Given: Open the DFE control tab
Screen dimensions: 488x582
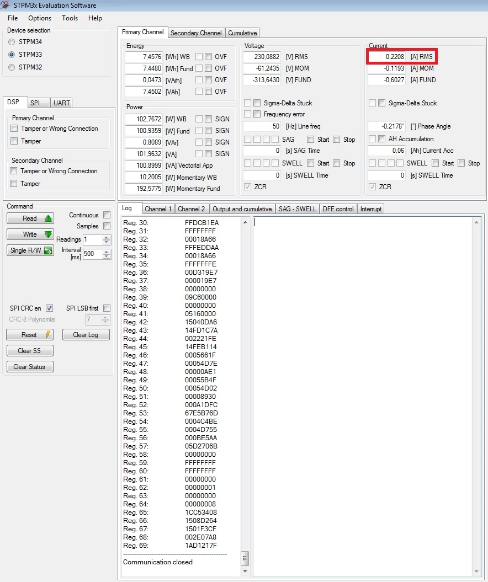Looking at the screenshot, I should coord(338,209).
